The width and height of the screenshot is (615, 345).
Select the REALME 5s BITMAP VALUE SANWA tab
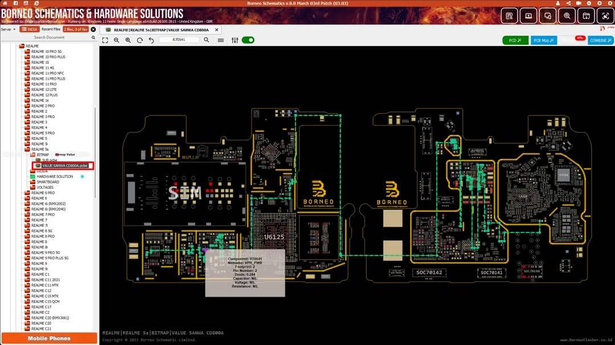tap(161, 30)
